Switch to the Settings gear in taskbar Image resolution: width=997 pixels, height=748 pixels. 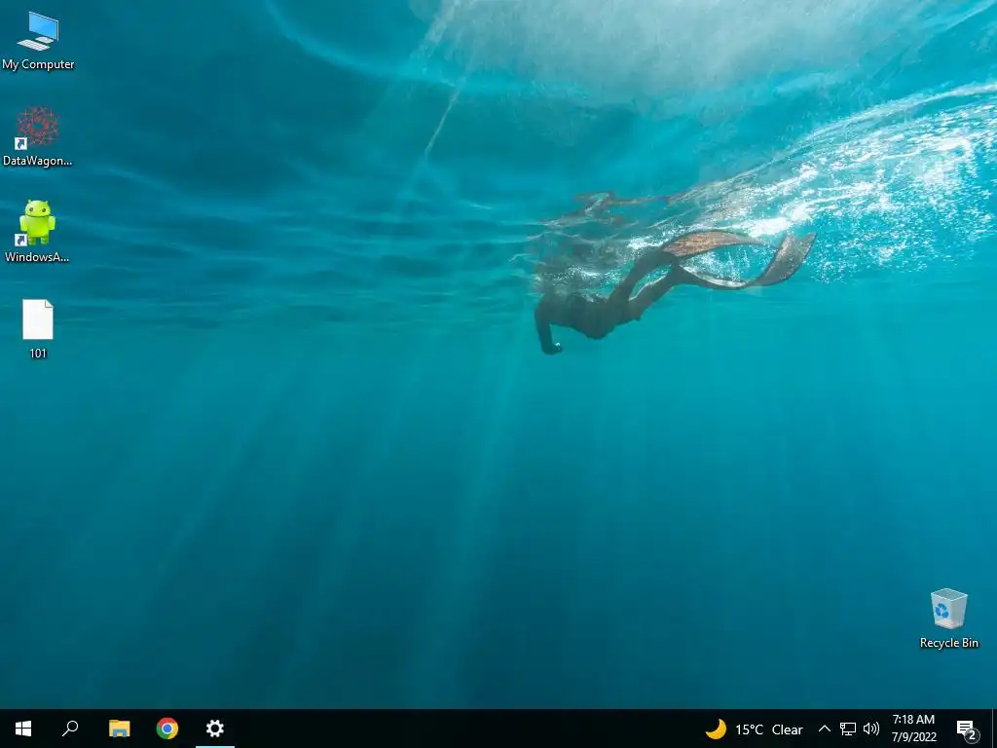215,729
